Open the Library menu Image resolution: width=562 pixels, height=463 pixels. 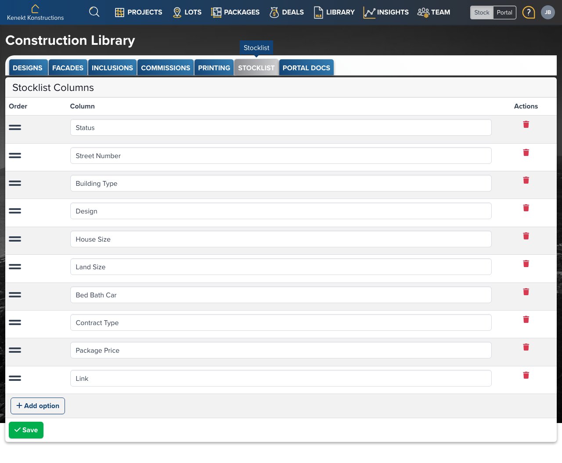pos(334,12)
